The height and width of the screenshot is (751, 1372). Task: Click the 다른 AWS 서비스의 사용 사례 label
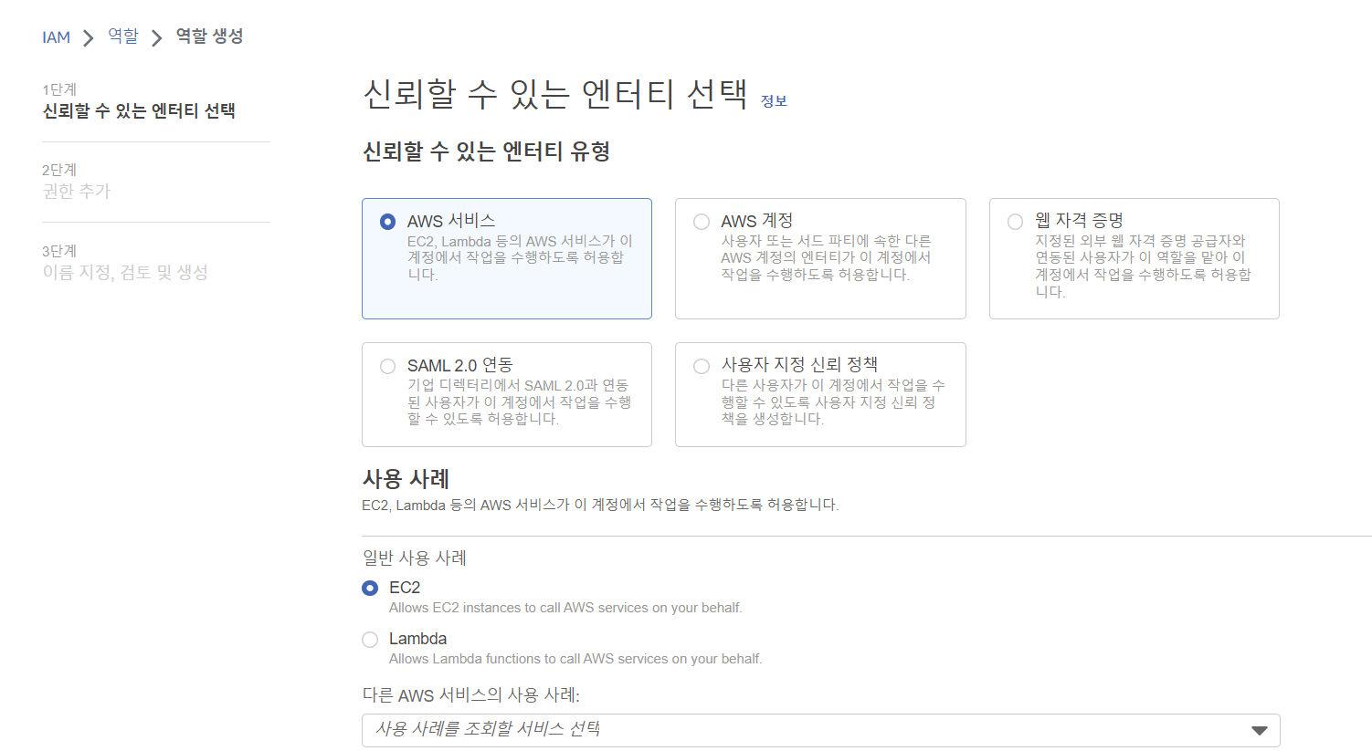pos(471,695)
